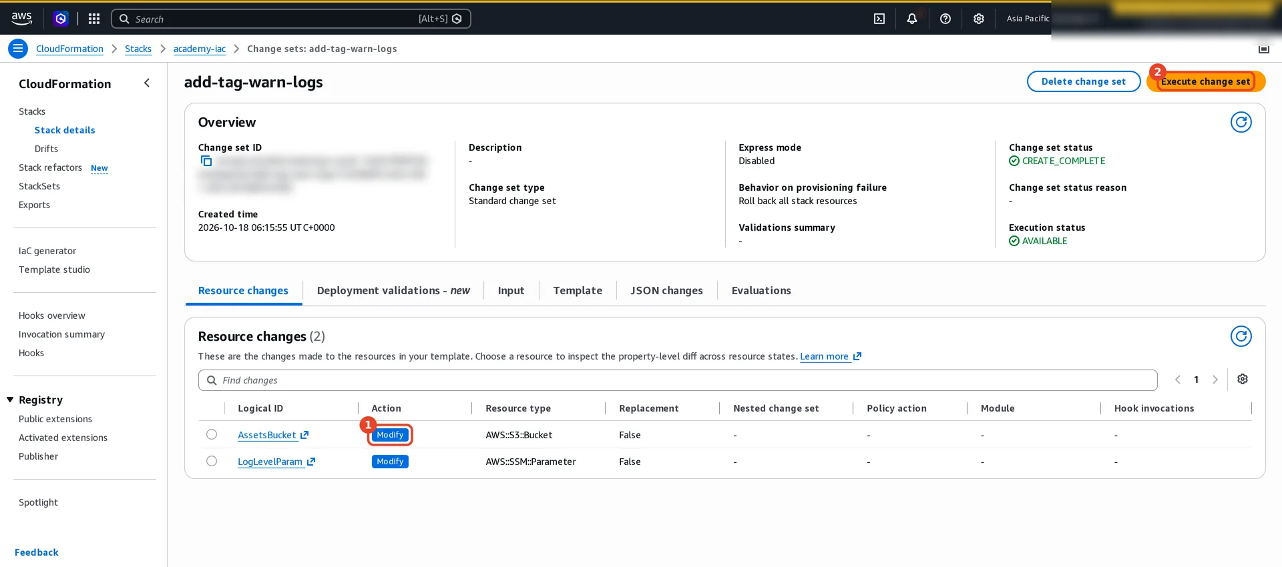Go to the academy-iac breadcrumb

coord(200,49)
